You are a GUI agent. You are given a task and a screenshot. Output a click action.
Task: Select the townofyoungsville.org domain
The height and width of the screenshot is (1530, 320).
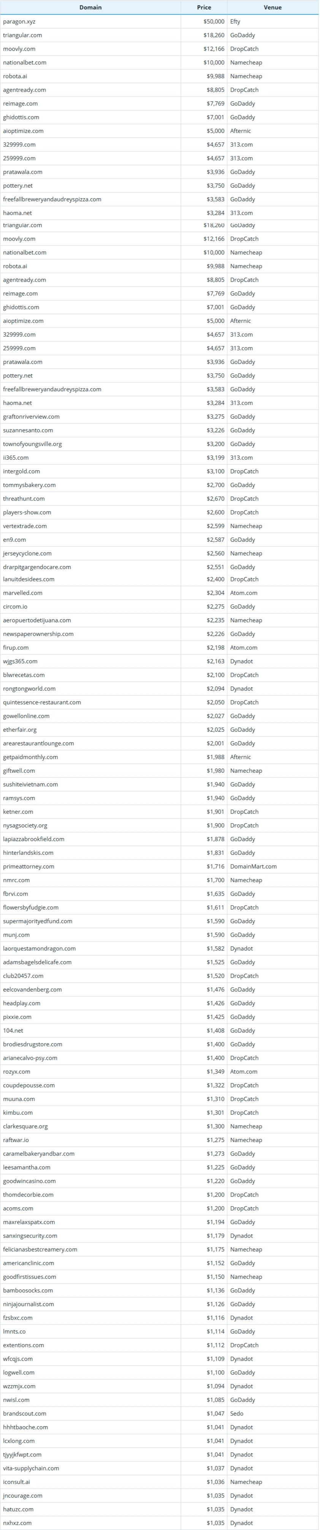[32, 444]
